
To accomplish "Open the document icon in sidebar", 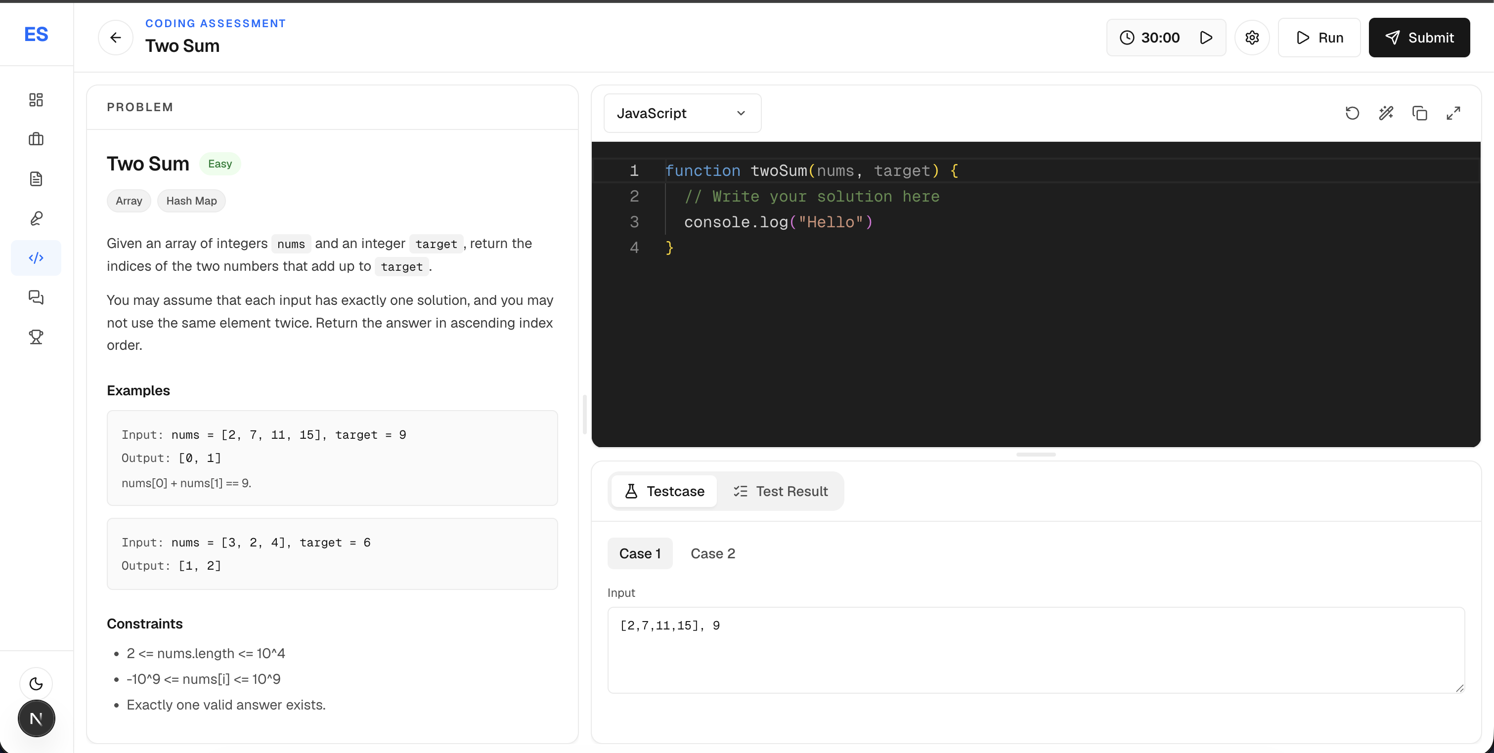I will [36, 178].
